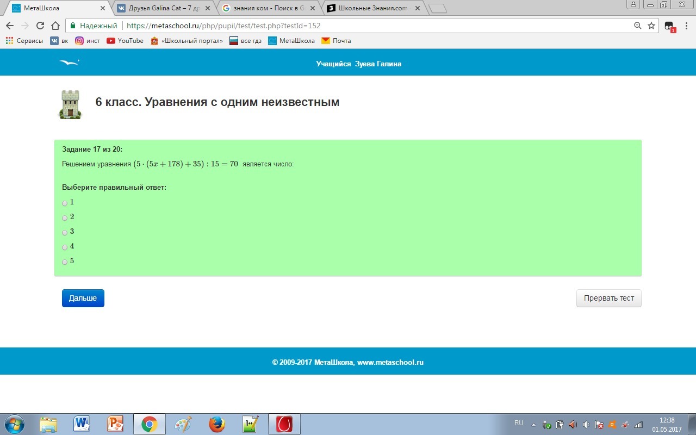The image size is (696, 435).
Task: Open the RU language switcher in taskbar
Action: 518,423
